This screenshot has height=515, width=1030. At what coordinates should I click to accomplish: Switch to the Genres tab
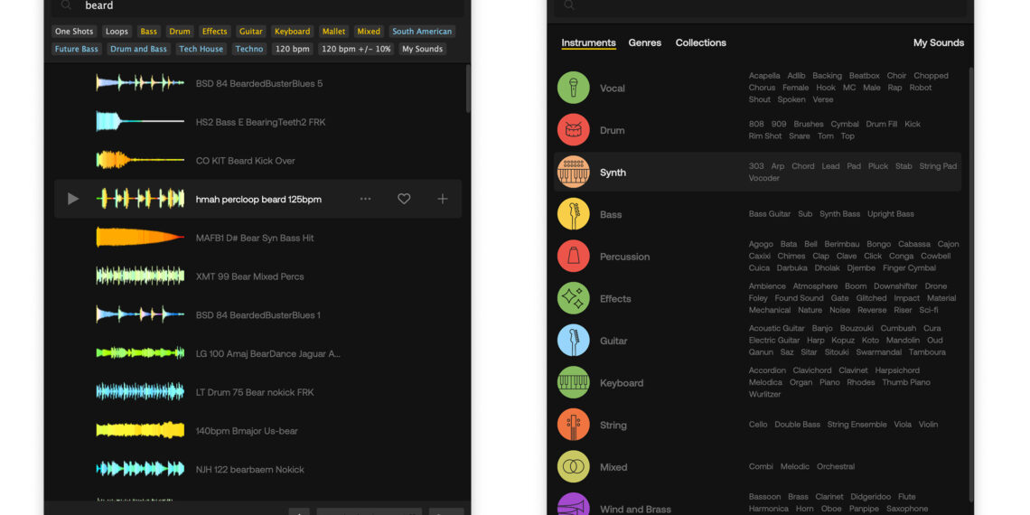(x=644, y=42)
